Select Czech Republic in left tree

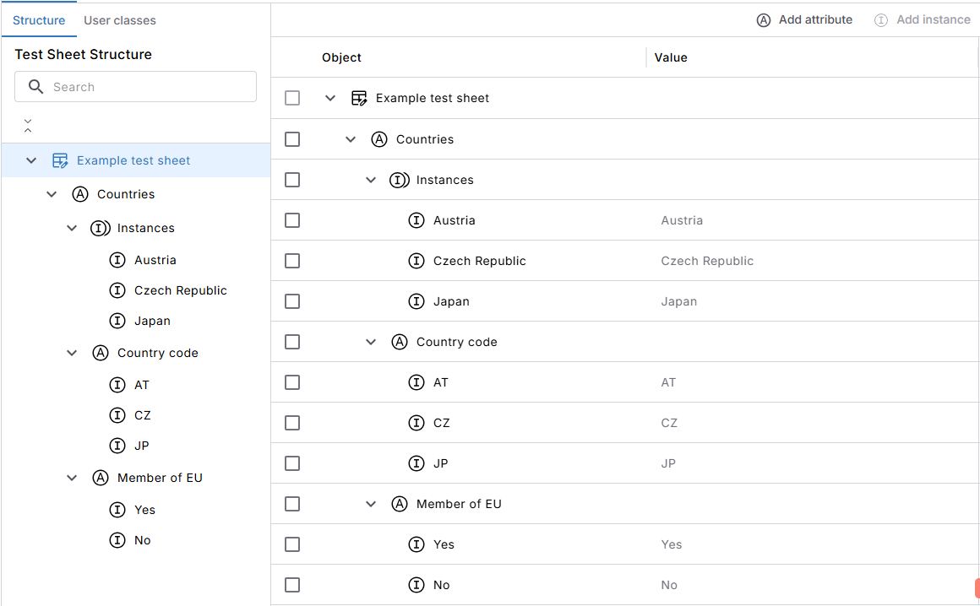(181, 290)
